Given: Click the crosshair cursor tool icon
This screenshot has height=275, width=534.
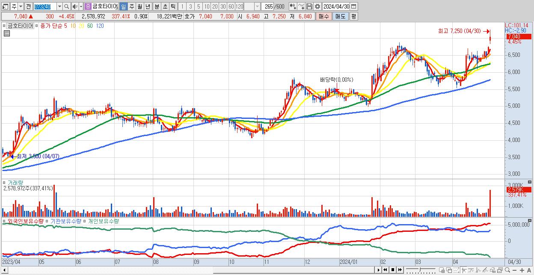Looking at the screenshot, I should coord(464,270).
